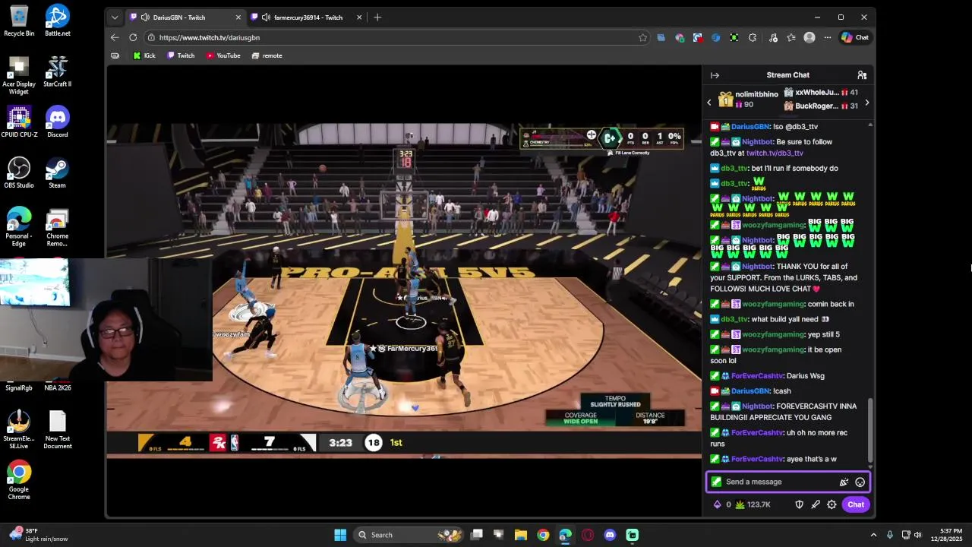The height and width of the screenshot is (547, 972).
Task: Open the taskbar volume control
Action: tap(918, 535)
